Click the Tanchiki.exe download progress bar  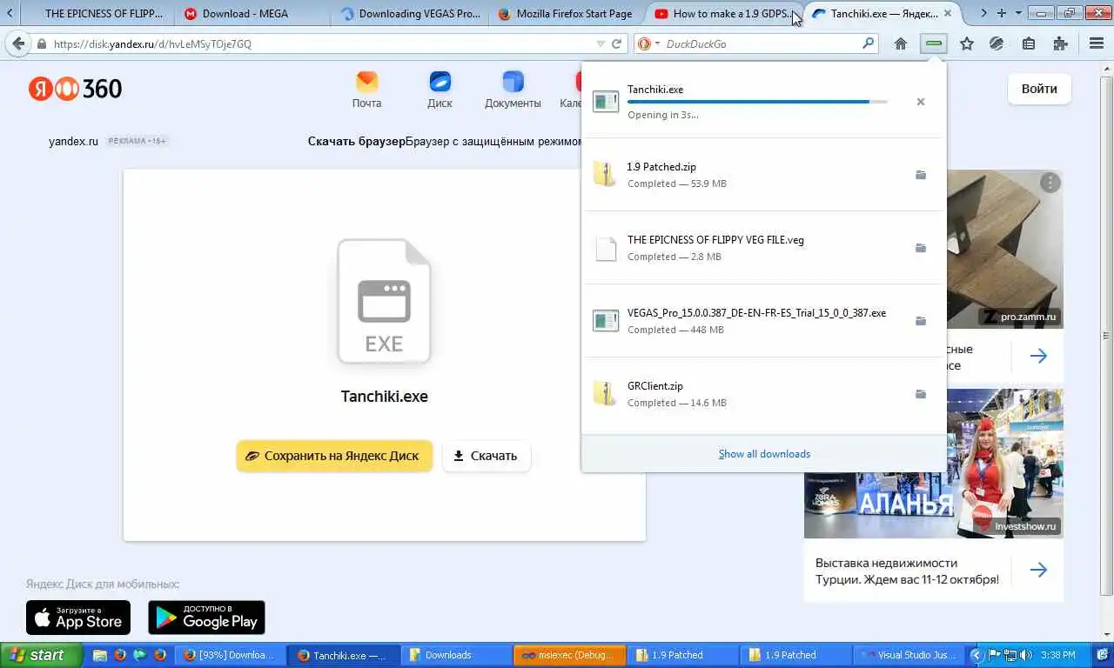(757, 102)
